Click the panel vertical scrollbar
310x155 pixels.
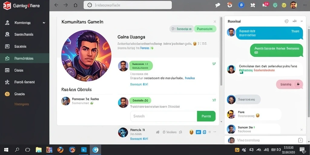coord(221,51)
